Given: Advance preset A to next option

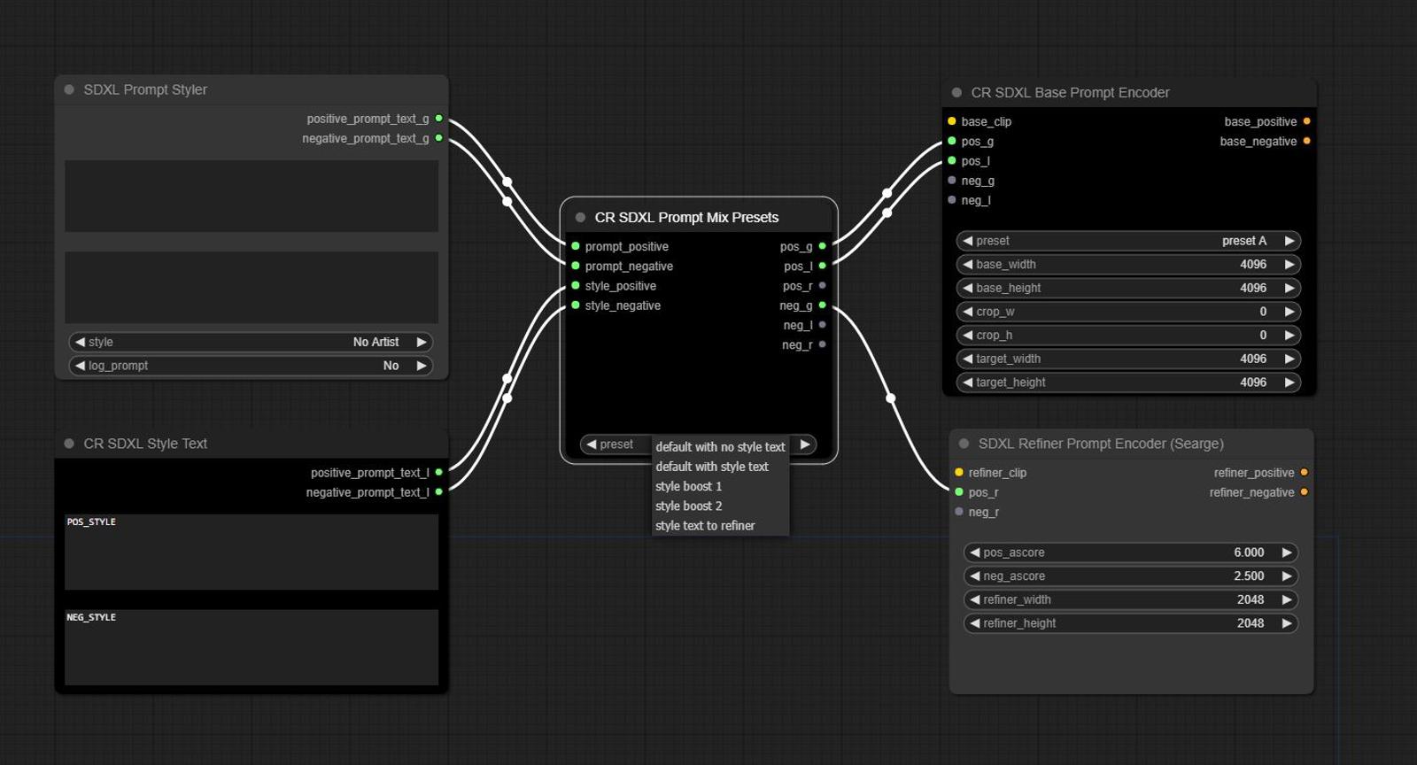Looking at the screenshot, I should coord(1289,241).
